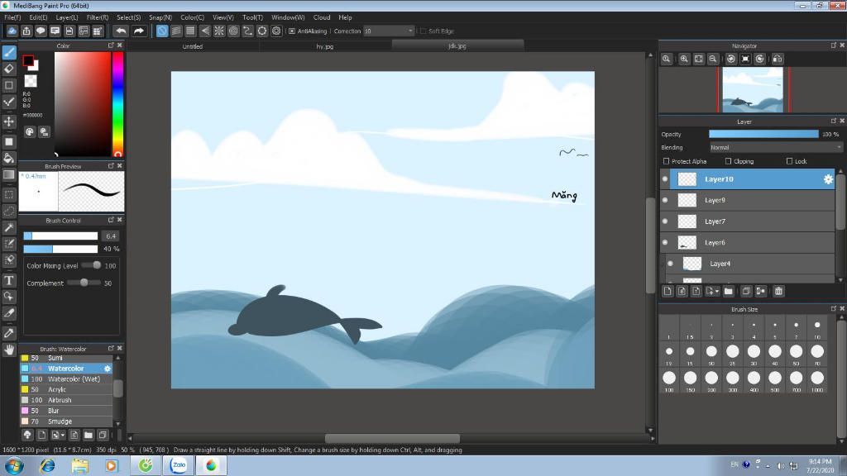The image size is (847, 476).
Task: Select the Hand tool
Action: [x=9, y=350]
